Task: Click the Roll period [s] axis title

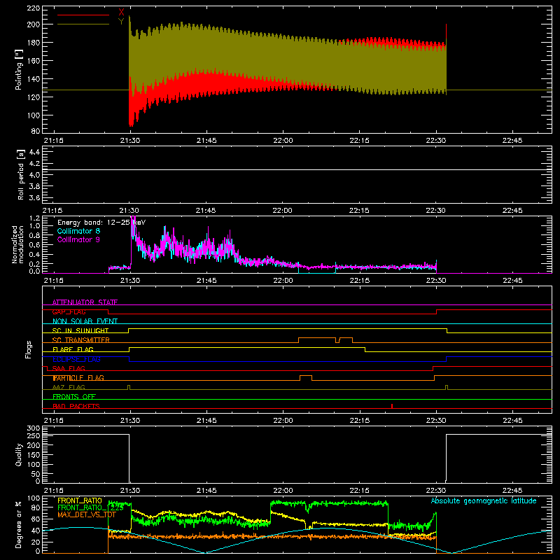Action: pos(21,174)
